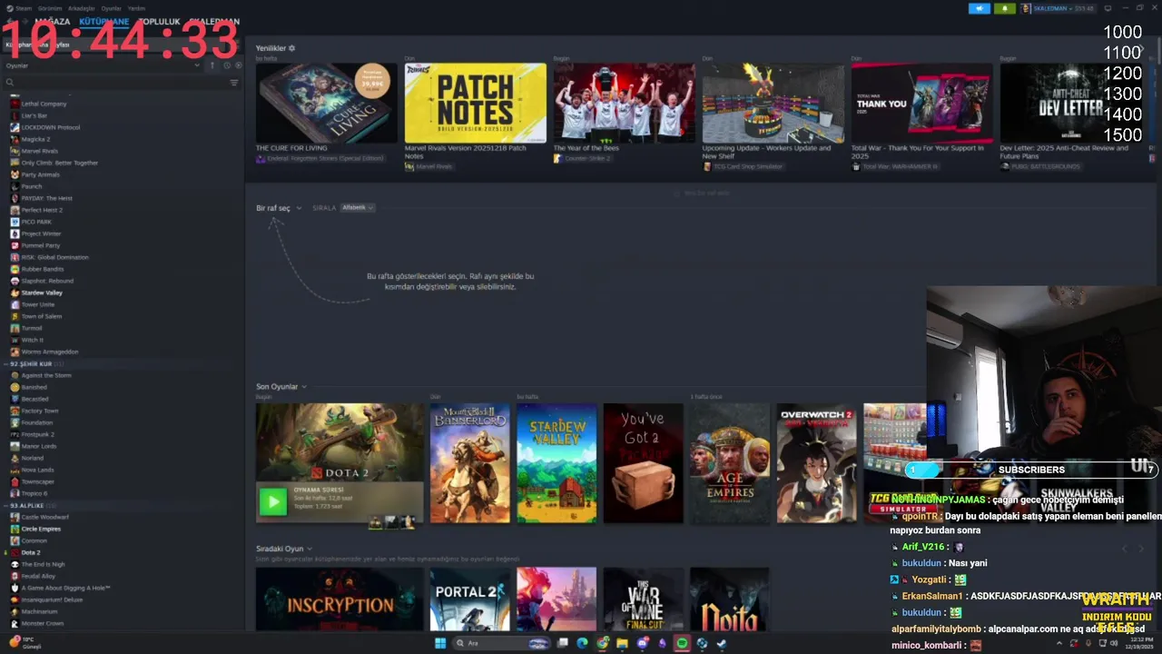Click the Tropico 6 game icon
Image resolution: width=1162 pixels, height=654 pixels.
pos(15,493)
